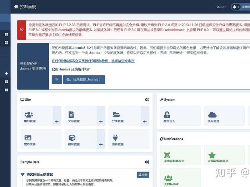Click the 控制面板 home icon in the header
The height and width of the screenshot is (187, 250).
[x=16, y=7]
